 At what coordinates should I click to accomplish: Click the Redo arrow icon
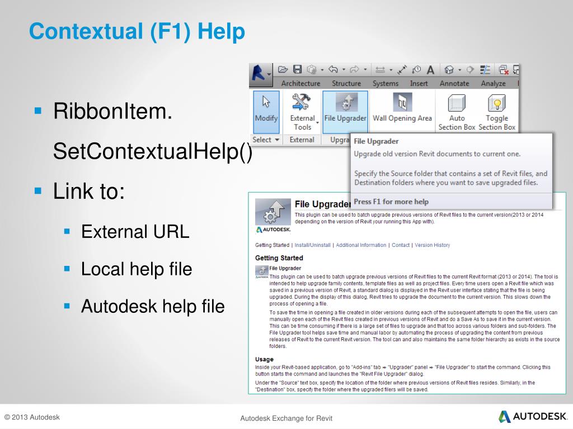[354, 69]
